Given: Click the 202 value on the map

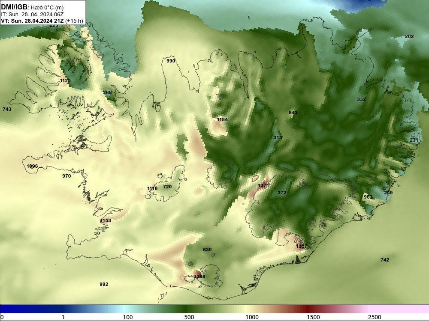Looking at the screenshot, I should 409,36.
